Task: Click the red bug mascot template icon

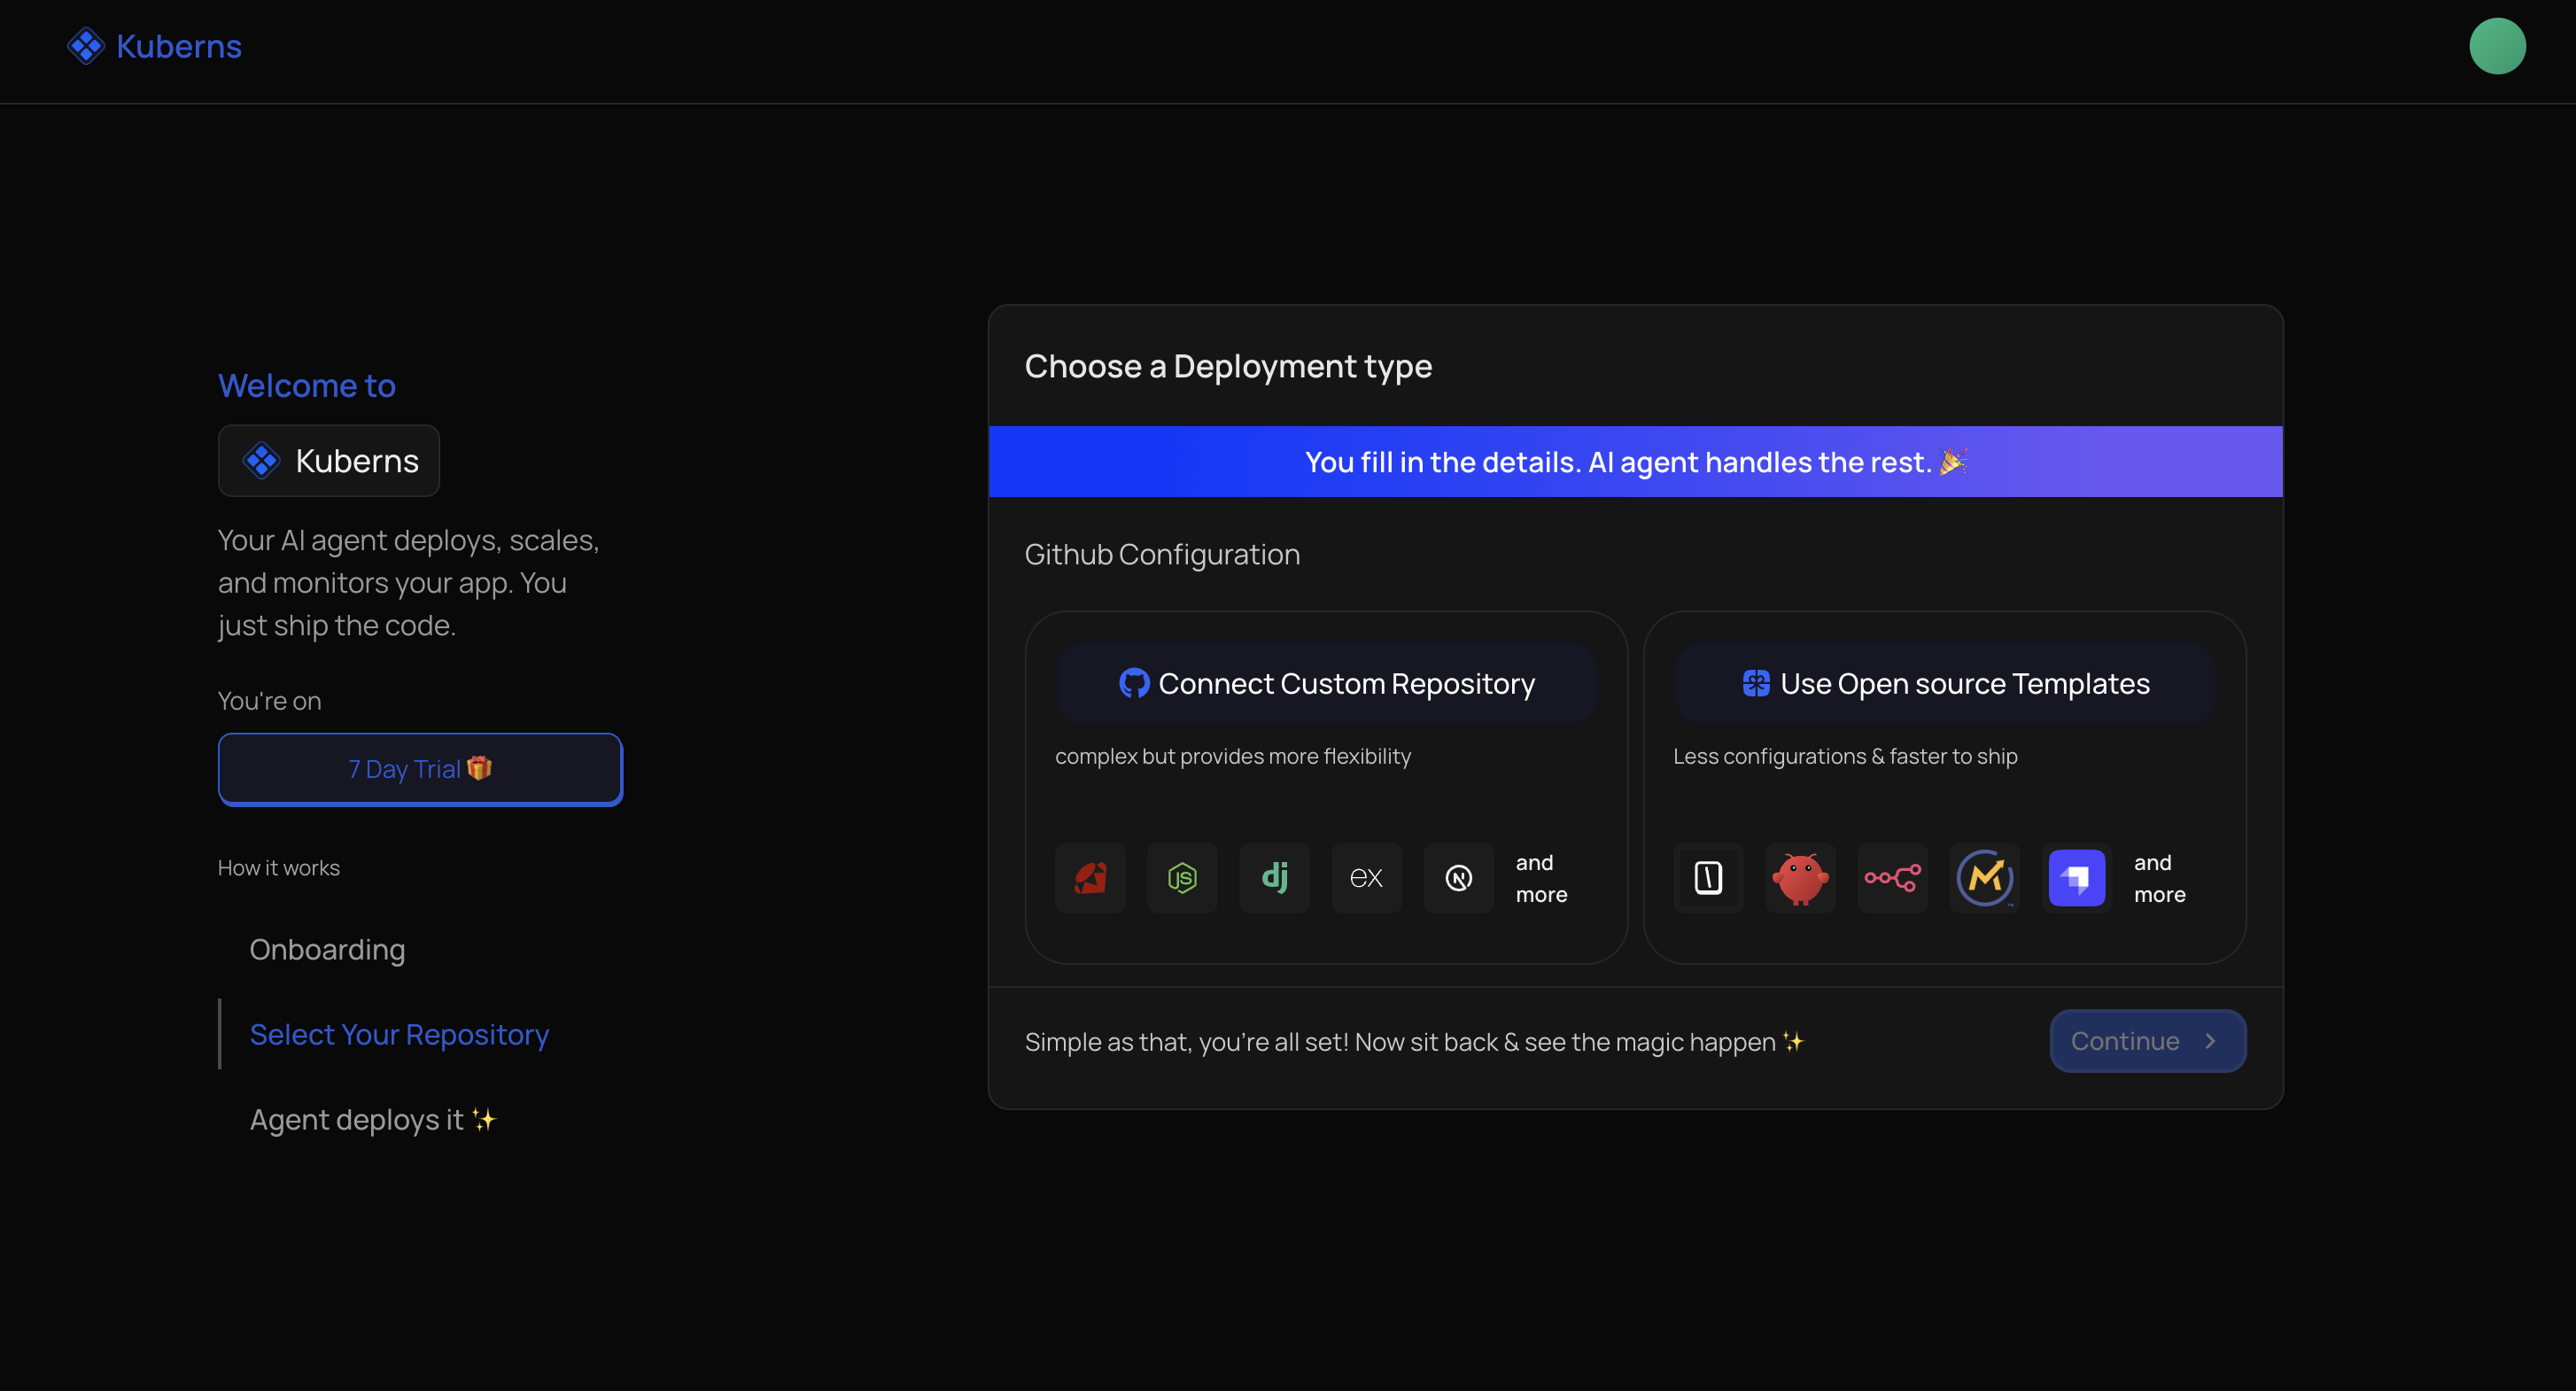Action: (1800, 878)
